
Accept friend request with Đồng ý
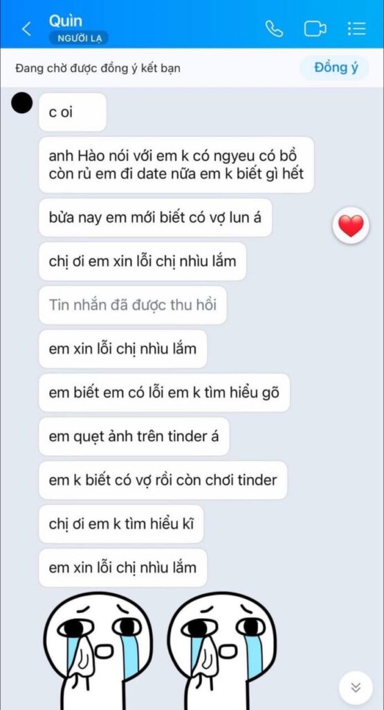(335, 68)
